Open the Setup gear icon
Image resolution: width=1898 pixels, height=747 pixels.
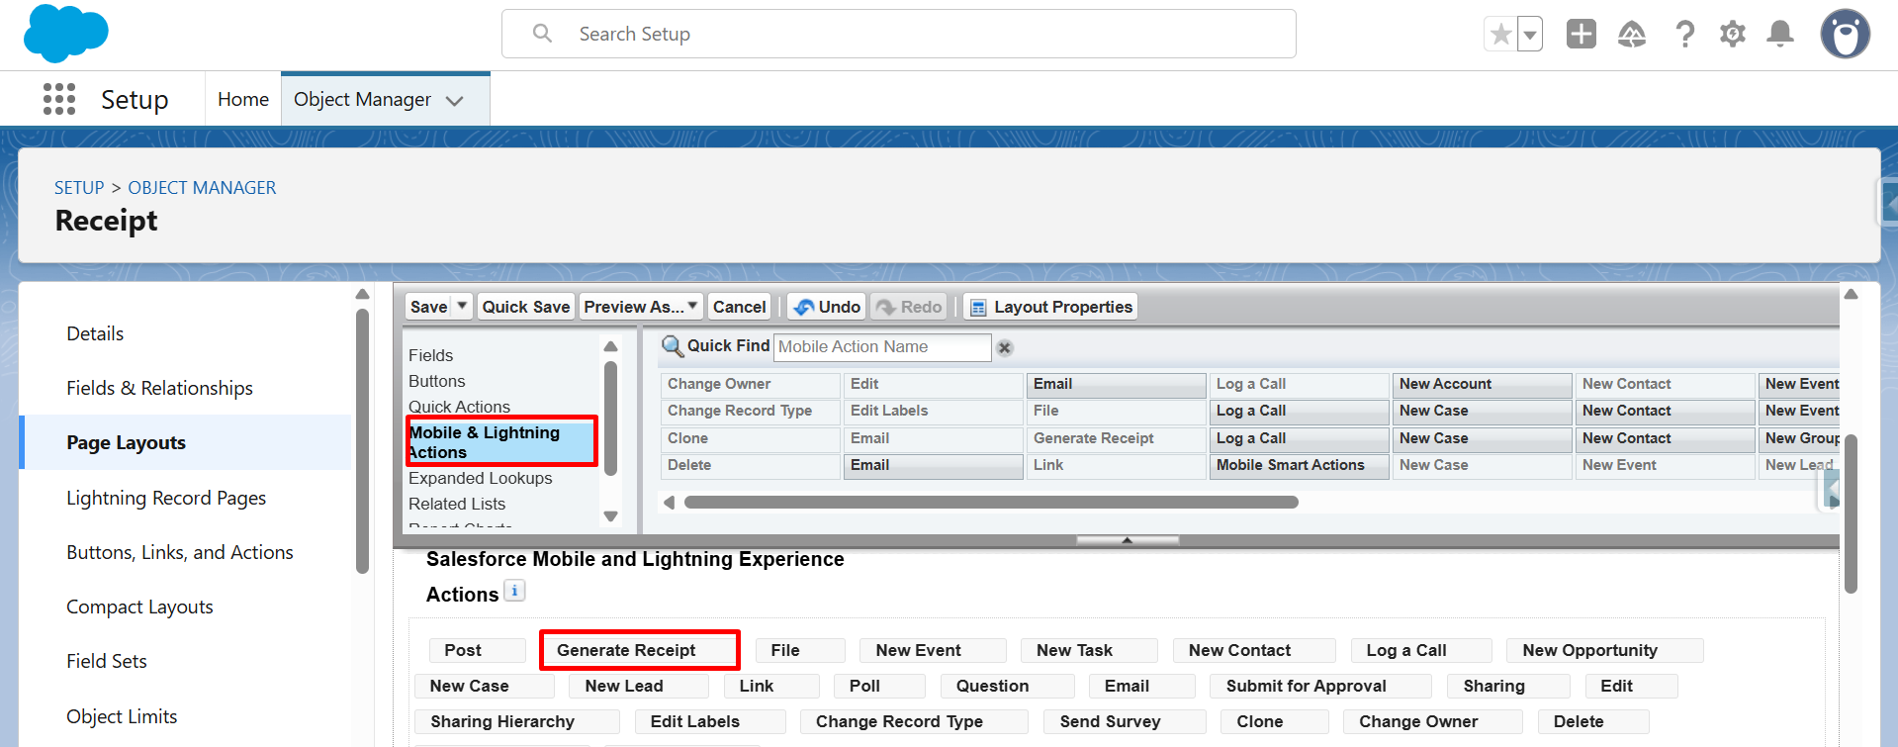click(1732, 35)
